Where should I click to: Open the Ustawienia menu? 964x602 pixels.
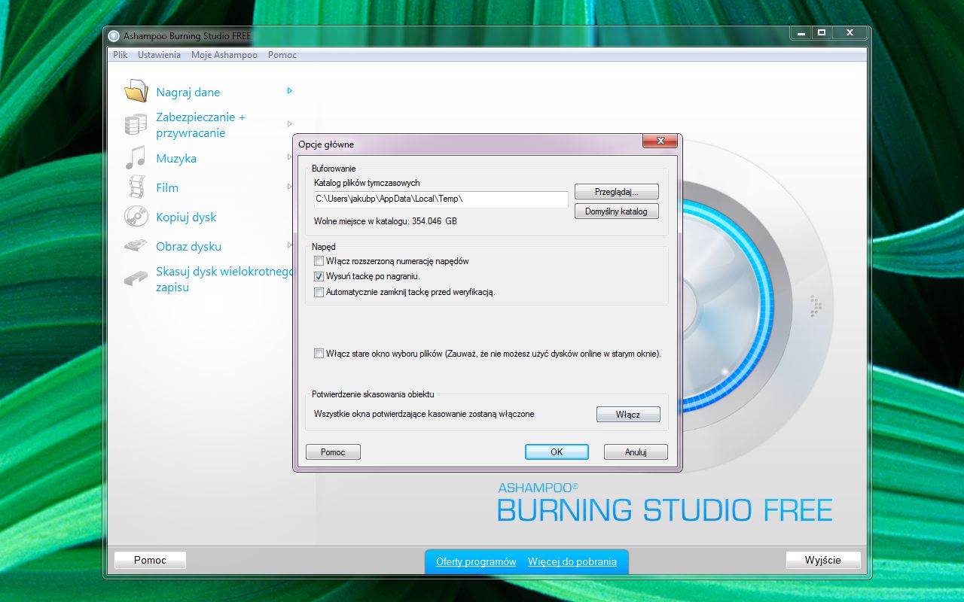pos(159,55)
